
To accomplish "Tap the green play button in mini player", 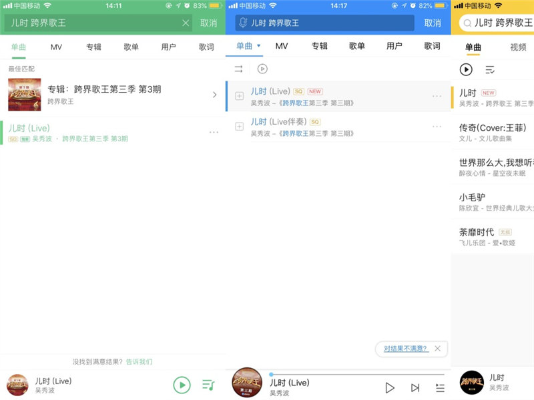I will [182, 385].
